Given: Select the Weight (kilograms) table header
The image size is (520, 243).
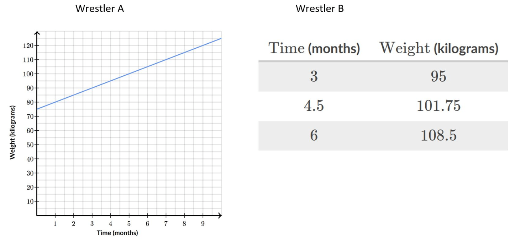Looking at the screenshot, I should point(438,48).
